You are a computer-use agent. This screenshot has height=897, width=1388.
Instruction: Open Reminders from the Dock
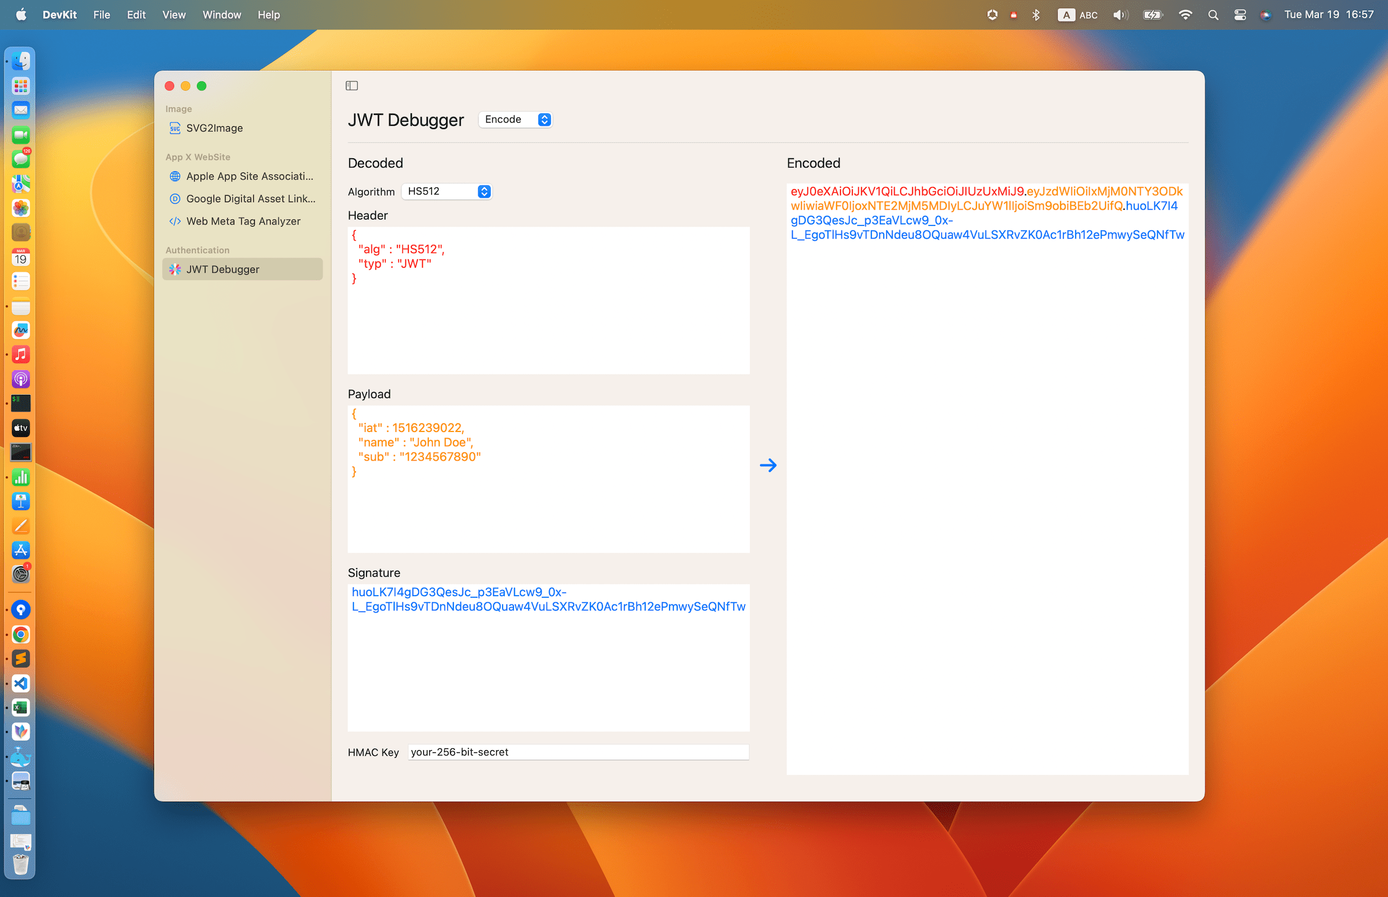21,282
